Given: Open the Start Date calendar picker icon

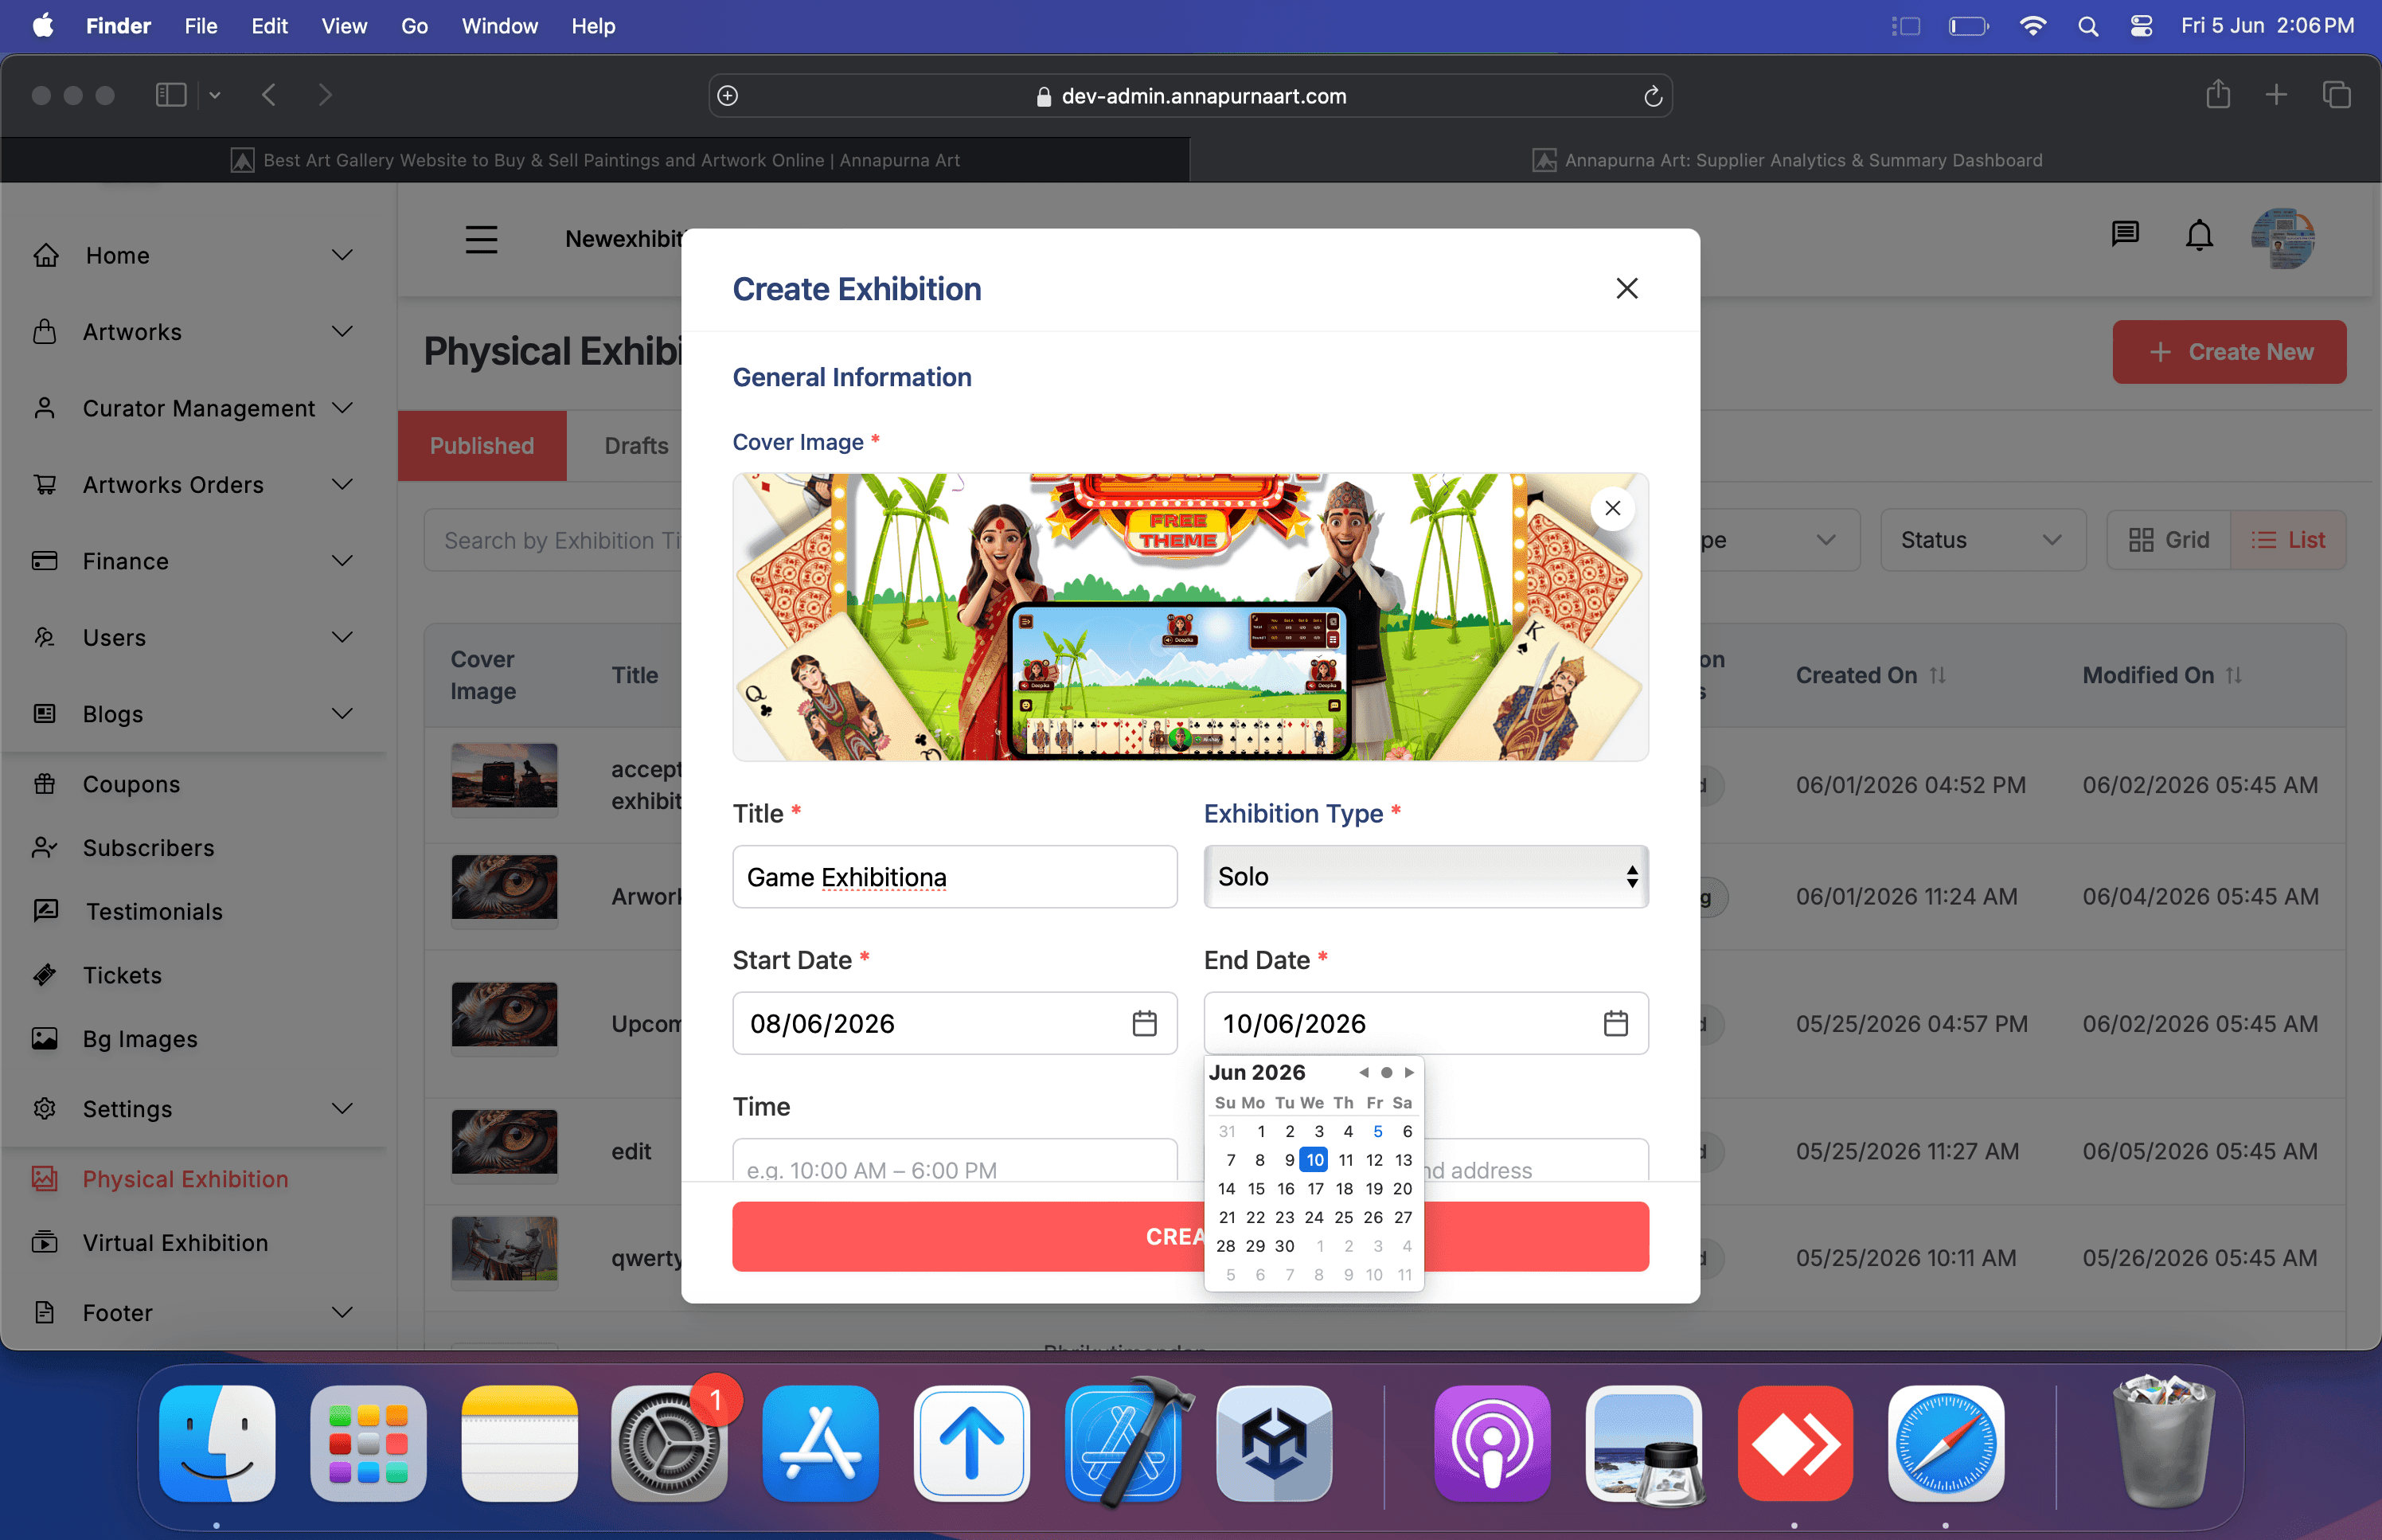Looking at the screenshot, I should point(1145,1023).
